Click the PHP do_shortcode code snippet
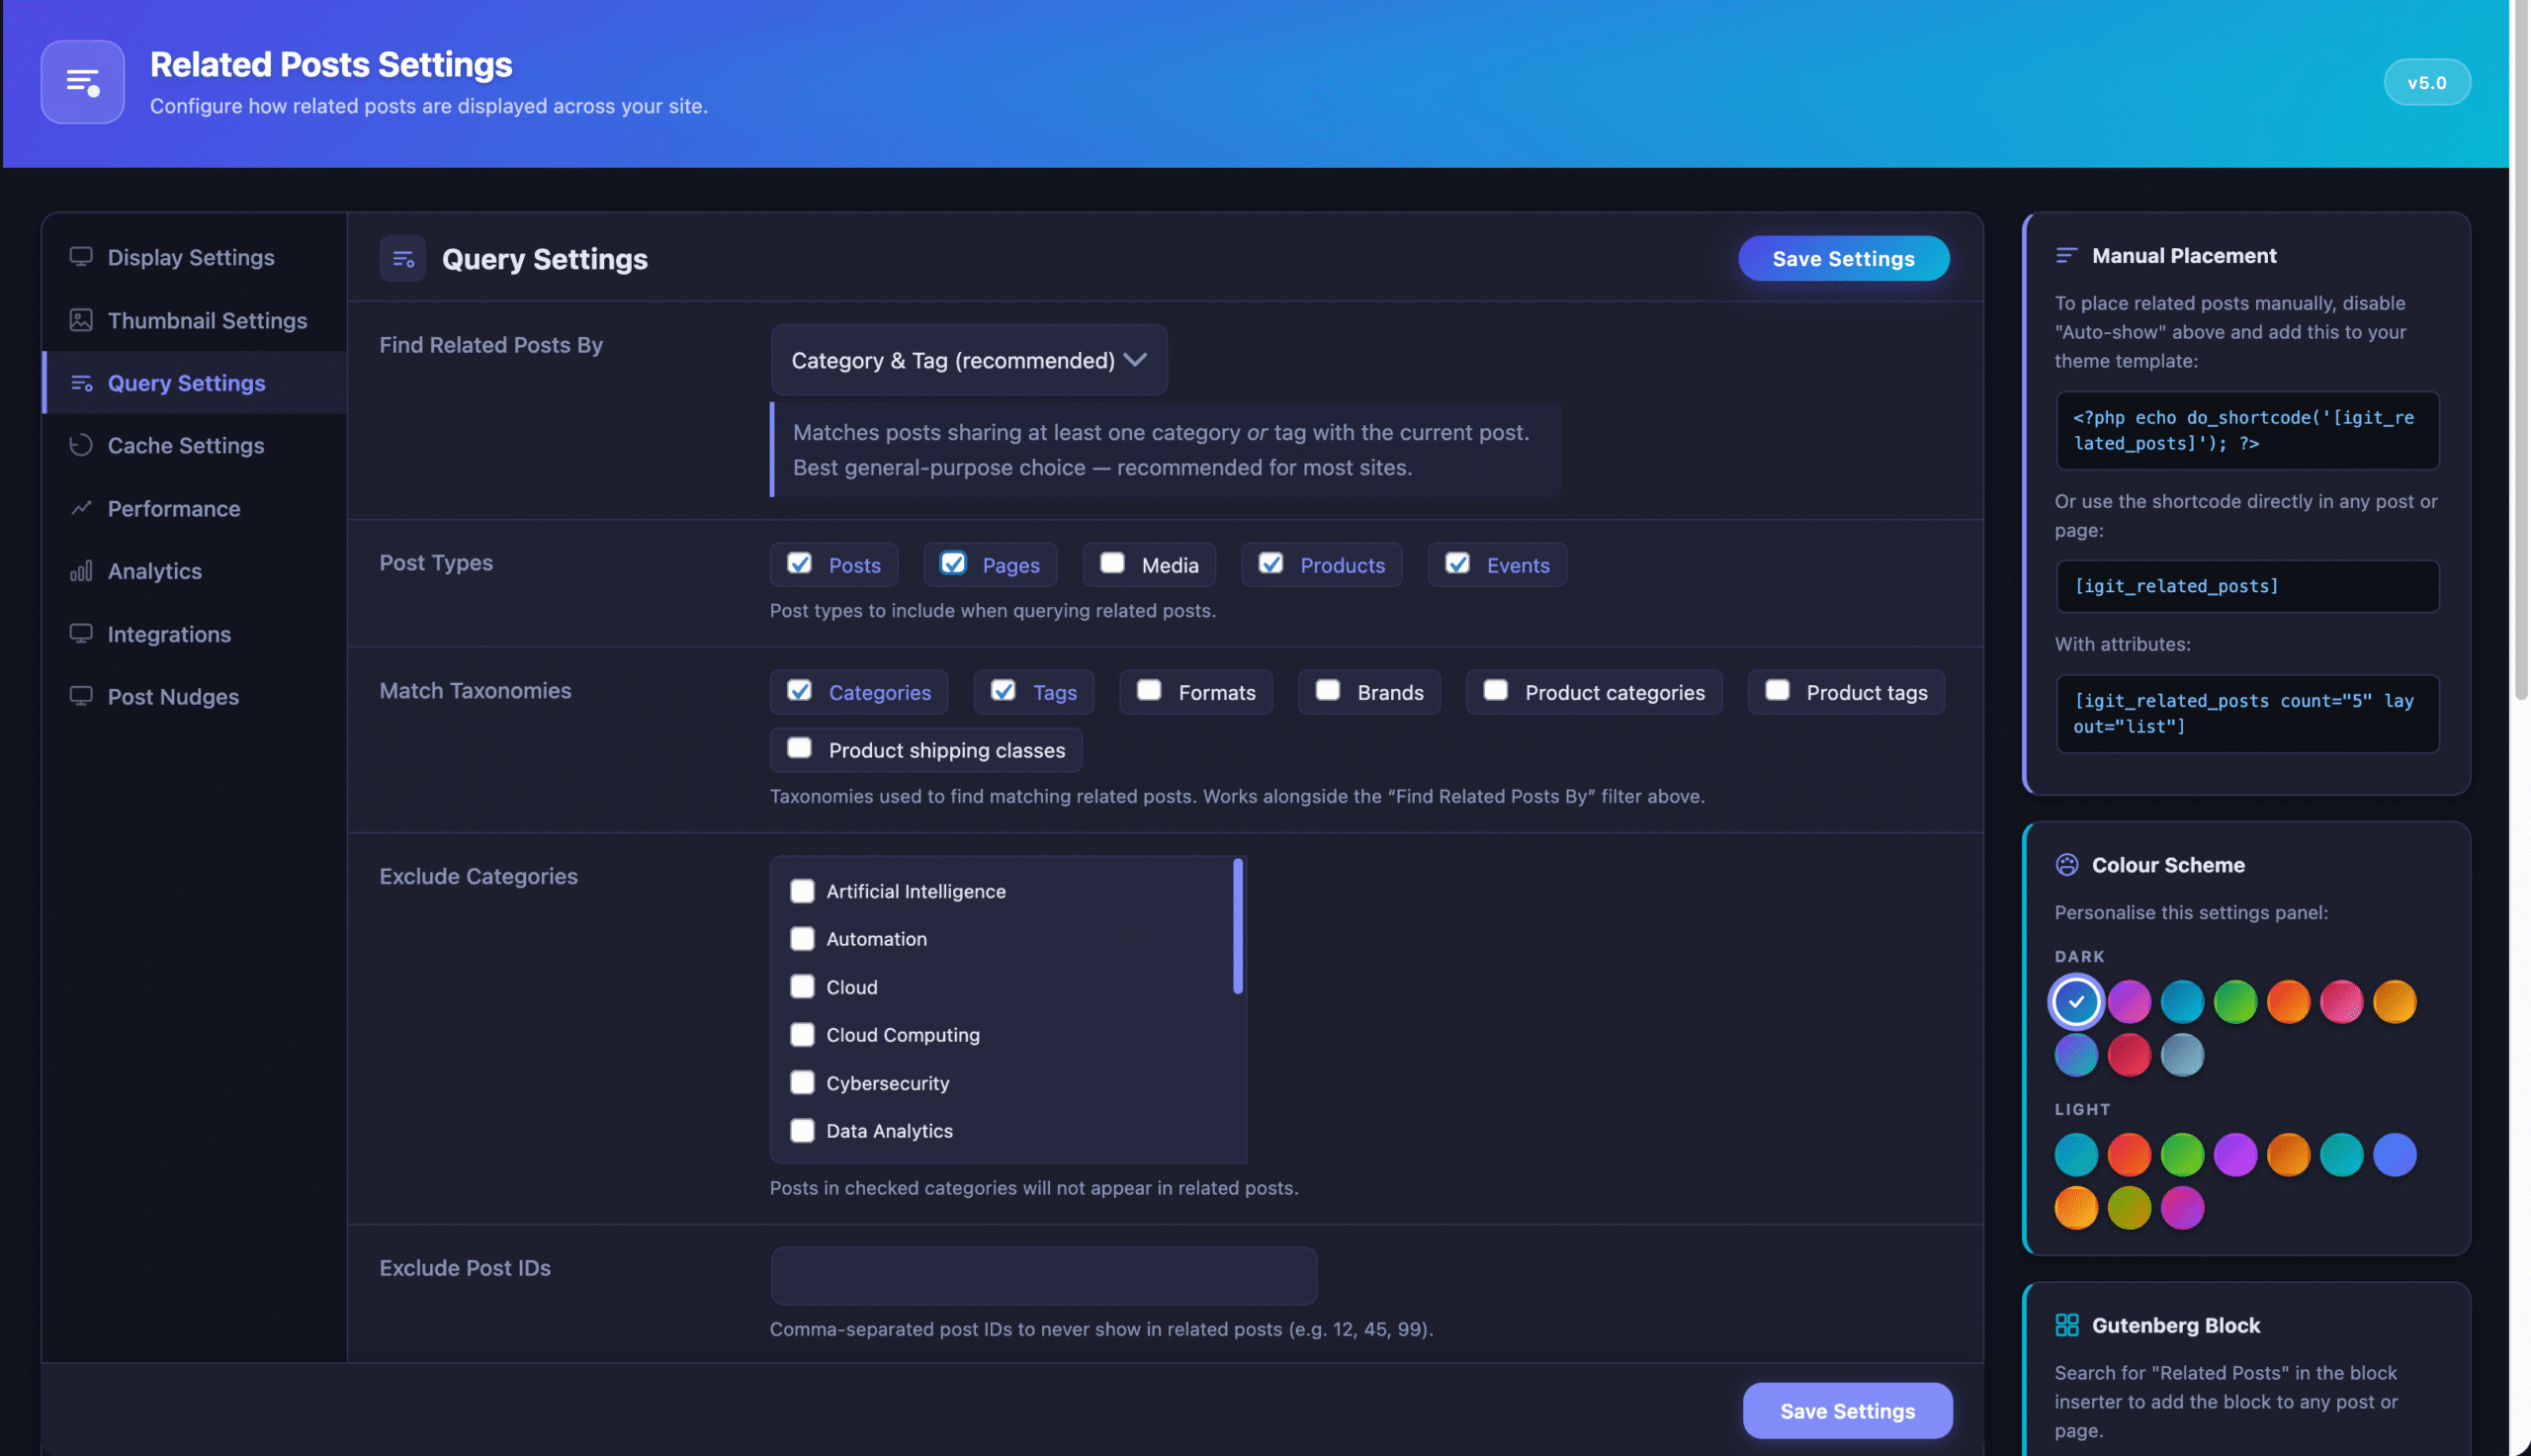Screen dimensions: 2531x1456 tap(2247, 430)
